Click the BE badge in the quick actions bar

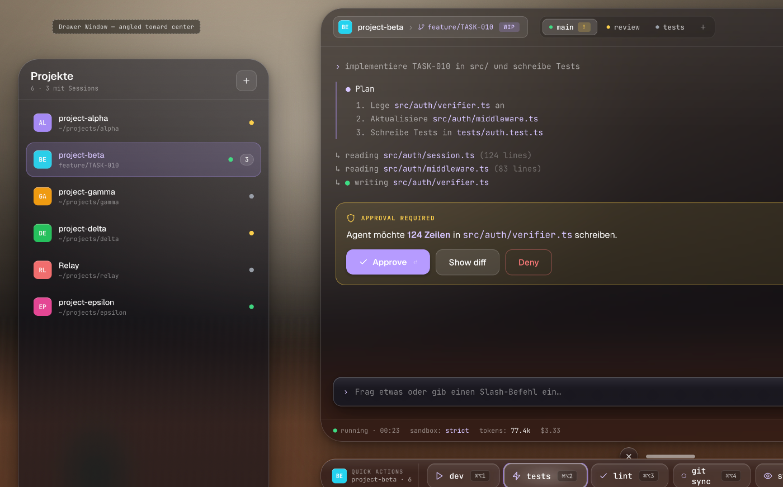[x=339, y=476]
